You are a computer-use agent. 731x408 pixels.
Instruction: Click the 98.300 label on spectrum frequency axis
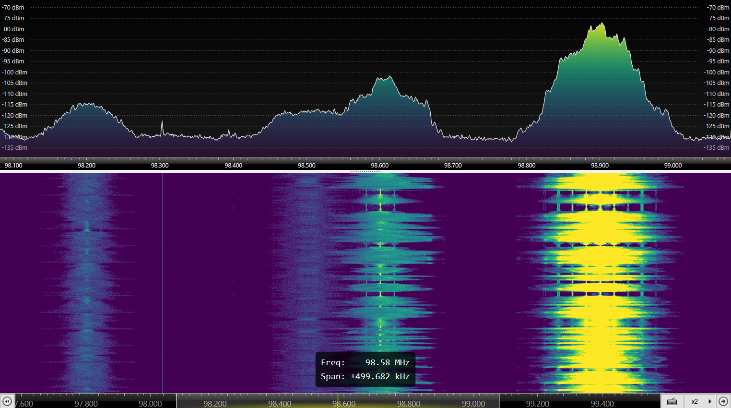[x=160, y=165]
